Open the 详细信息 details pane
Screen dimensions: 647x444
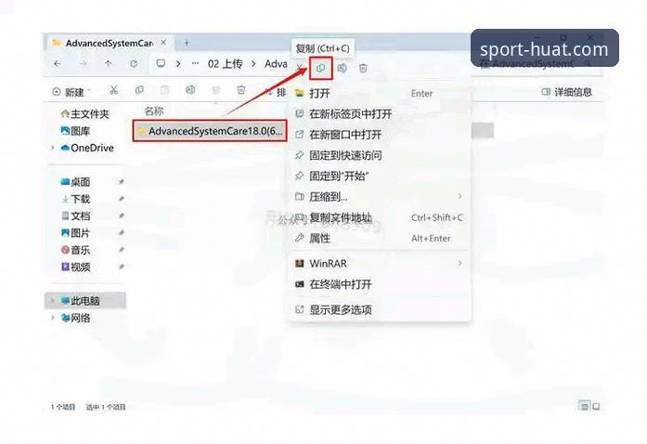point(566,92)
